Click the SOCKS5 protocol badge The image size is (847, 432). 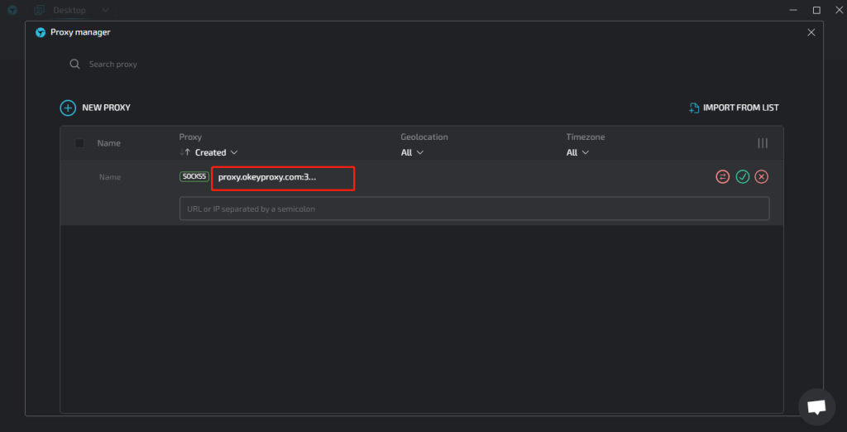pyautogui.click(x=194, y=176)
